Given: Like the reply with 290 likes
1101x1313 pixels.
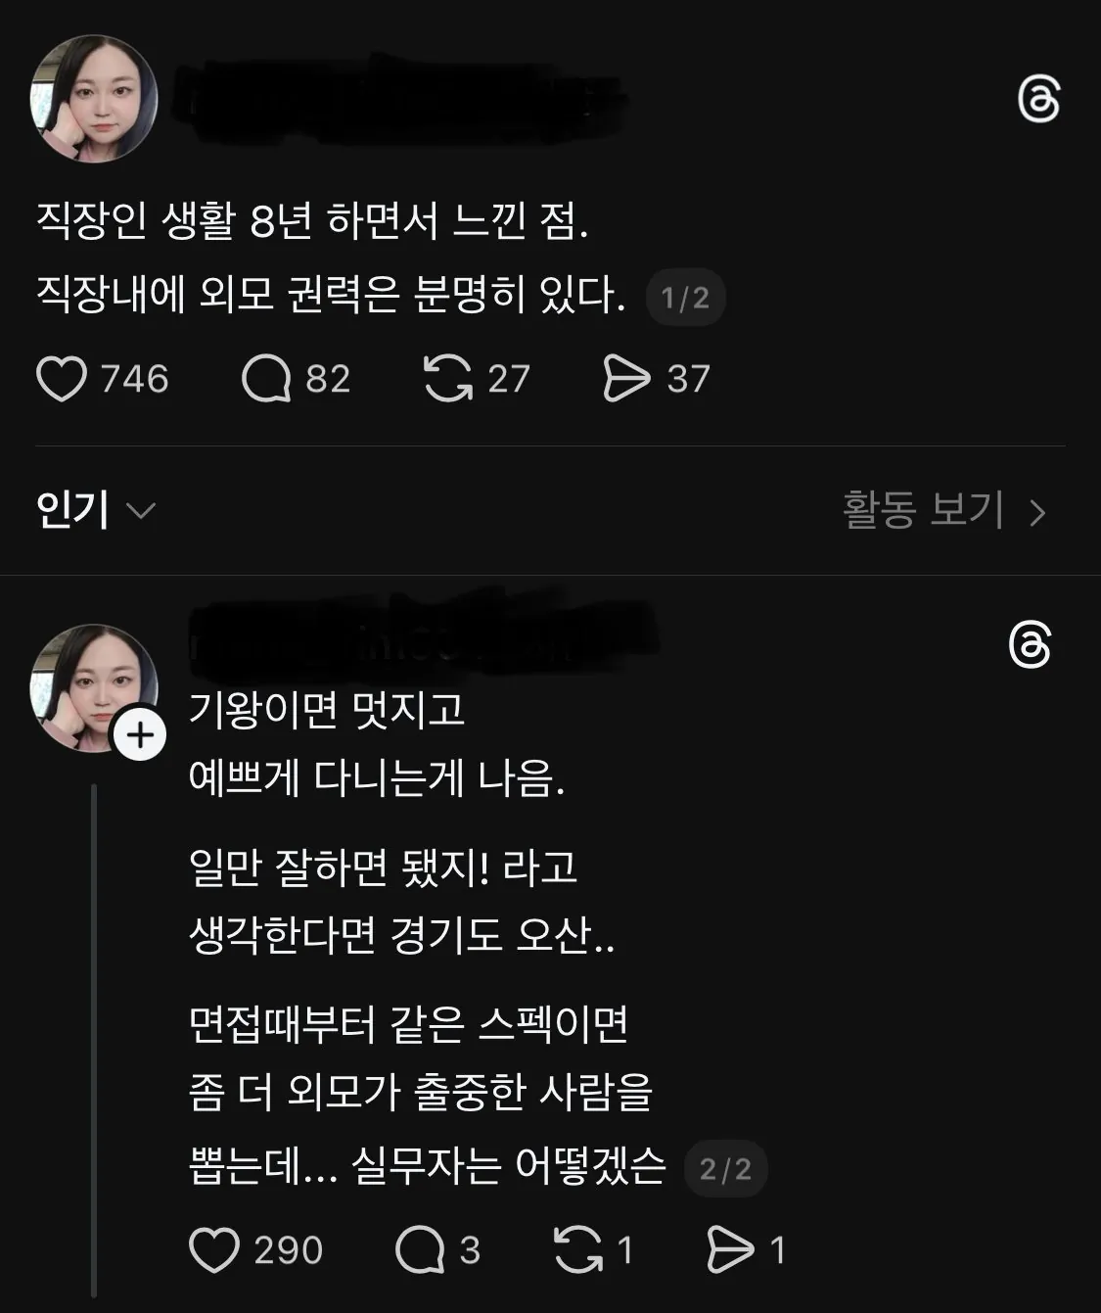Looking at the screenshot, I should 213,1250.
